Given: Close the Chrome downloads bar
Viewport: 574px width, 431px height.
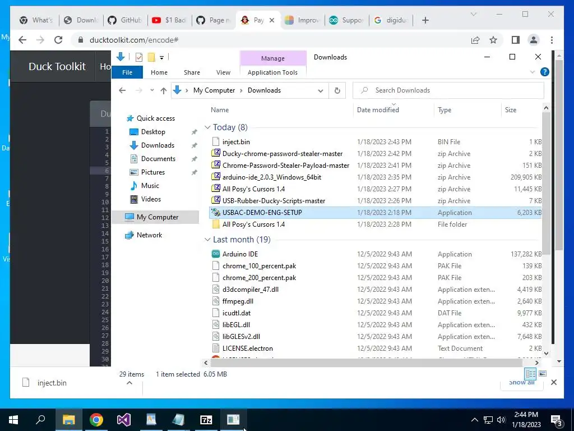Looking at the screenshot, I should [553, 382].
